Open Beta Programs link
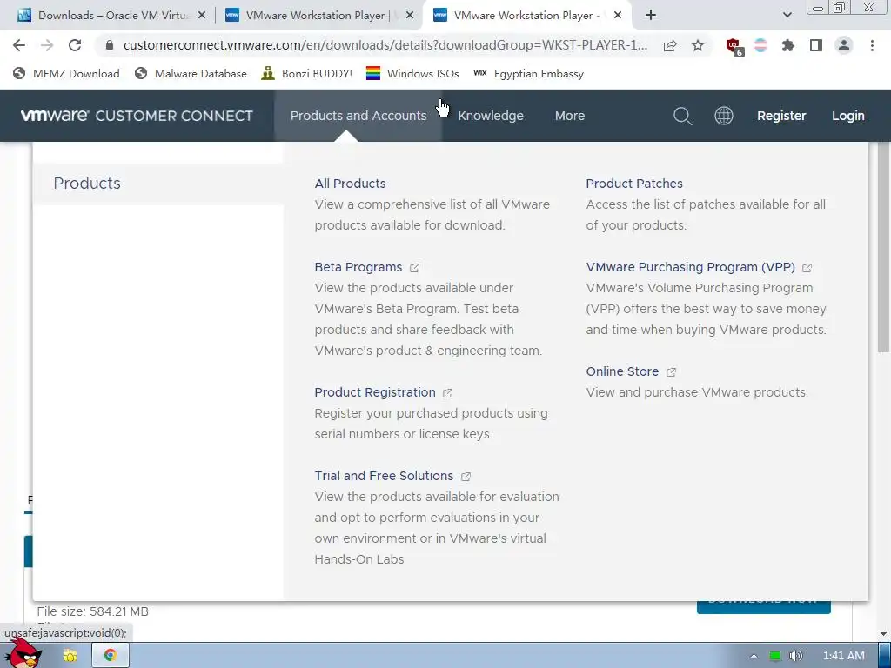This screenshot has width=891, height=668. click(x=358, y=267)
